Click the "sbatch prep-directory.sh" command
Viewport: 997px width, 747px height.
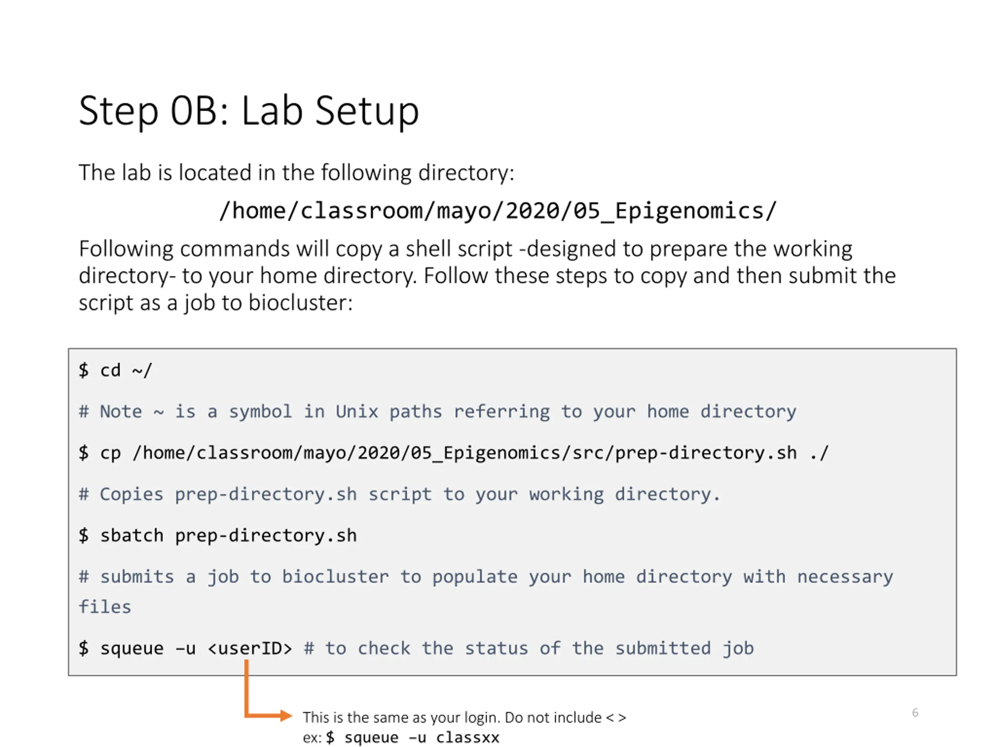coord(228,536)
